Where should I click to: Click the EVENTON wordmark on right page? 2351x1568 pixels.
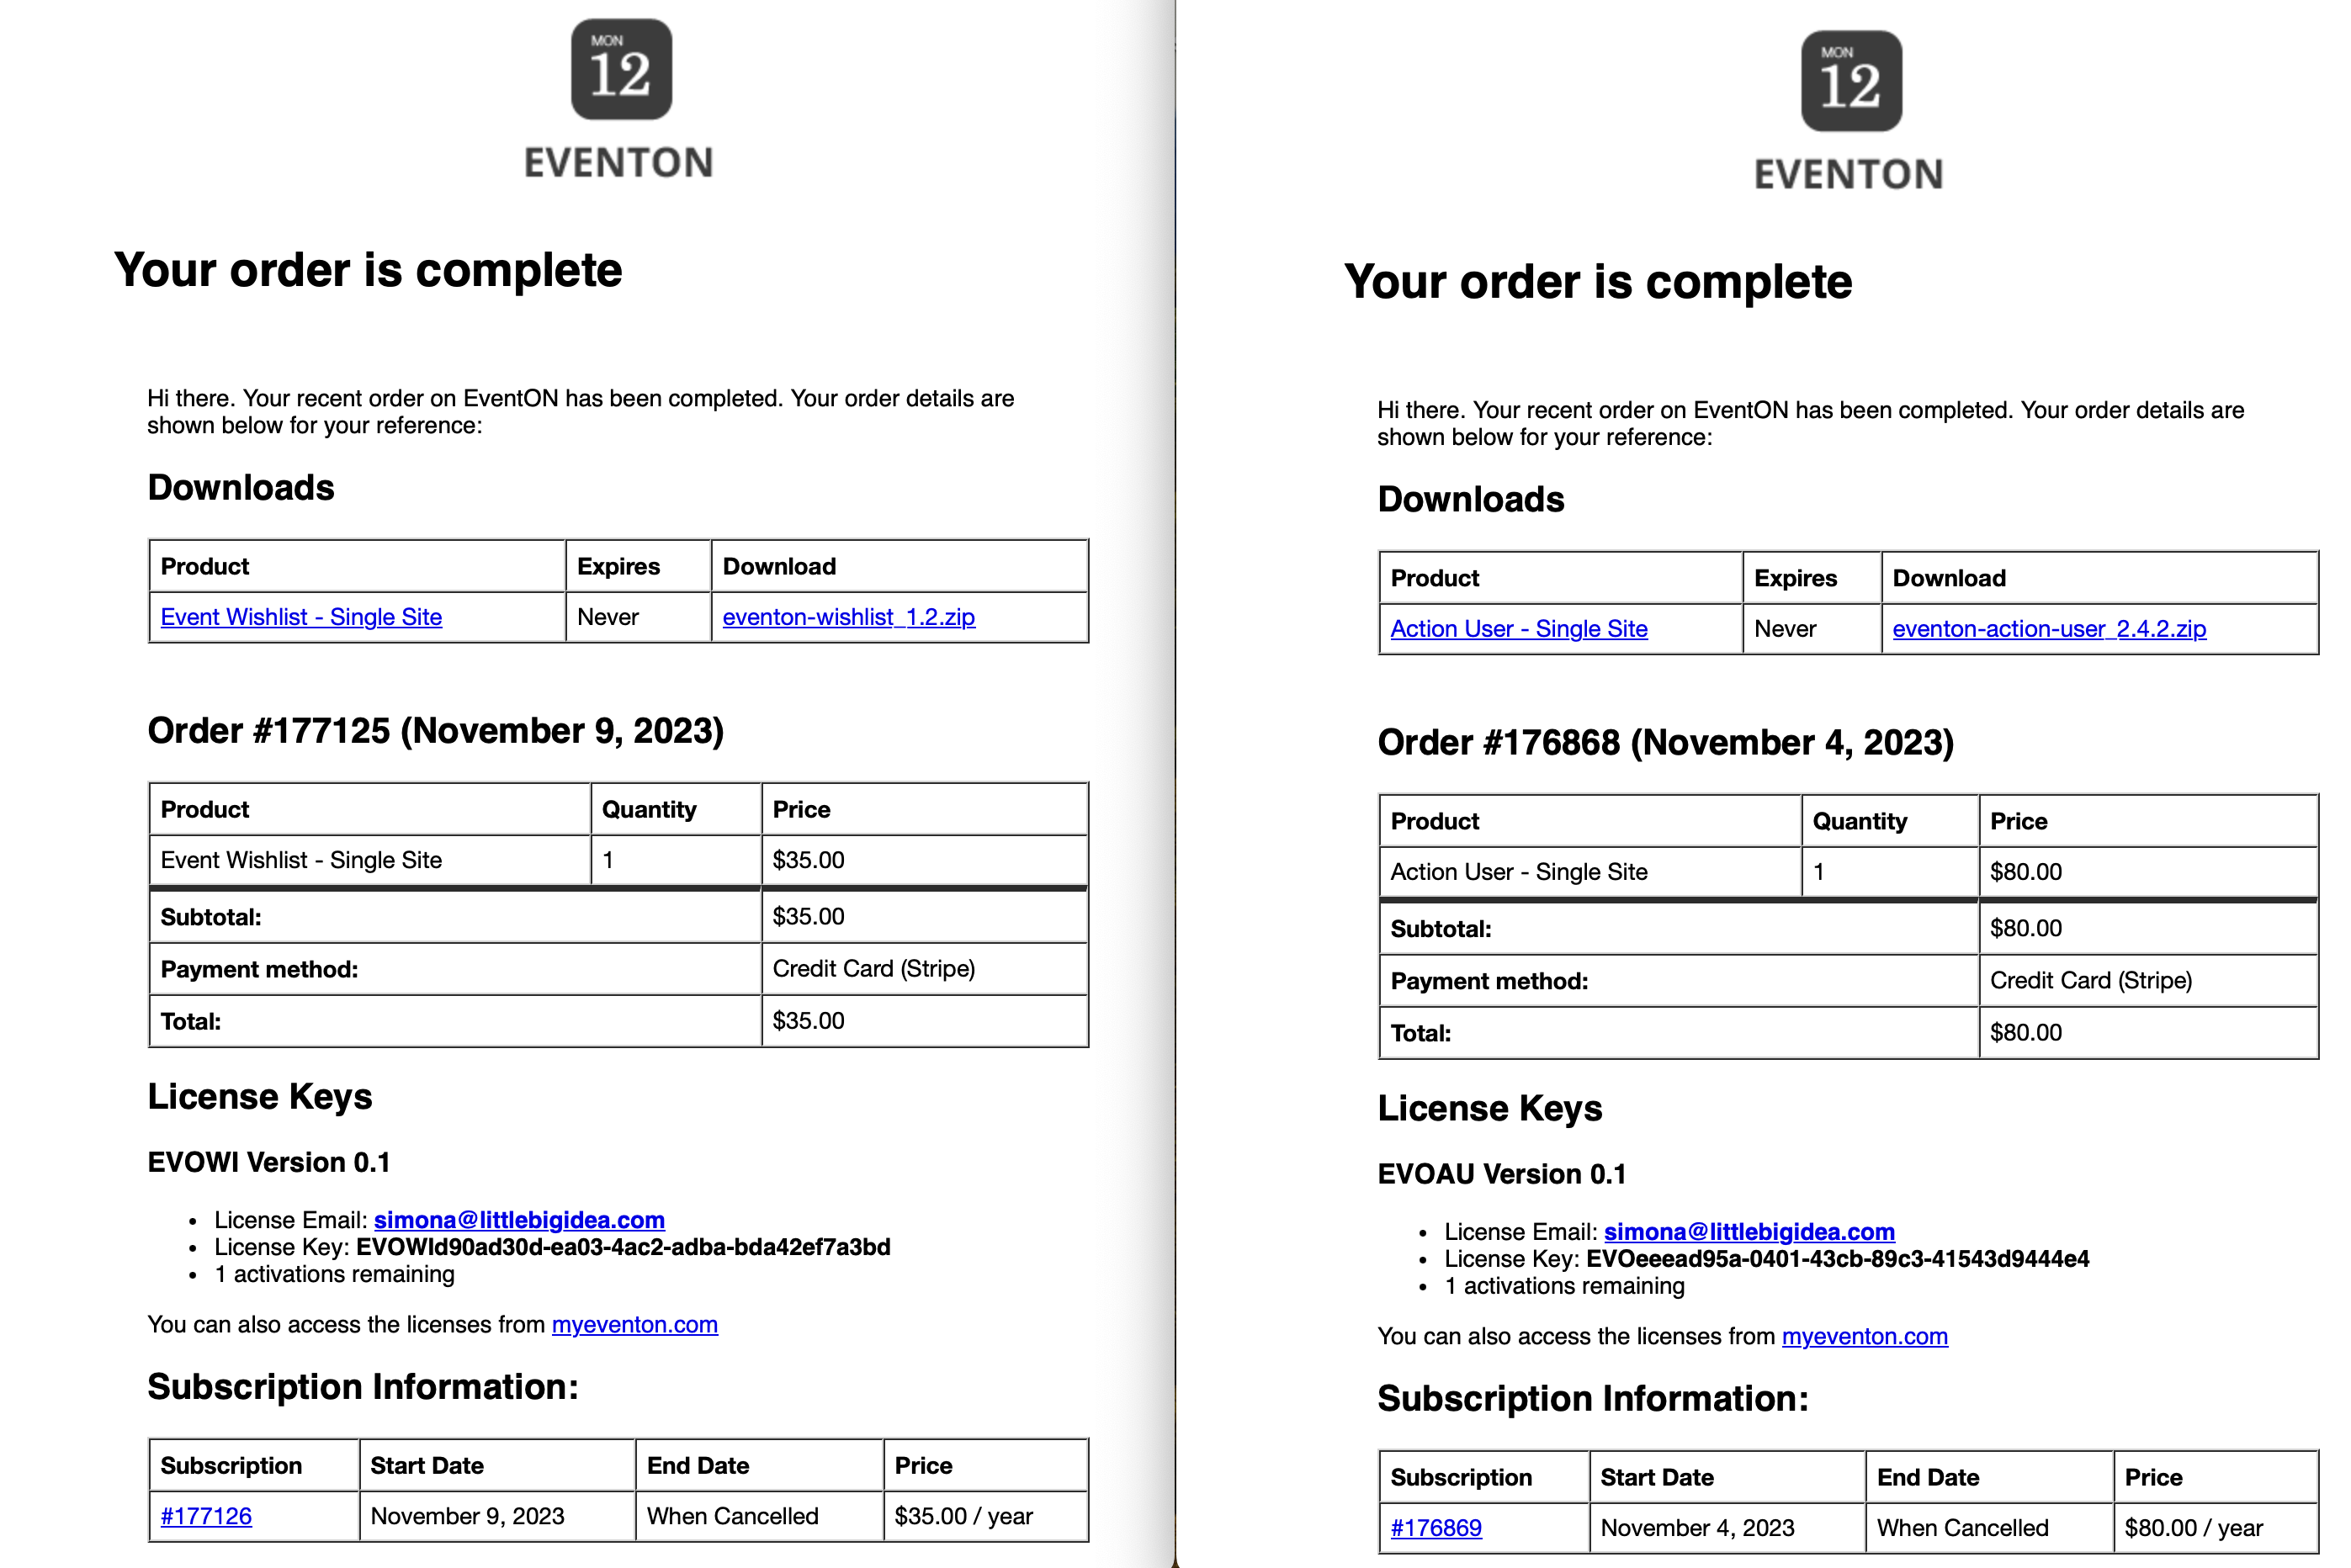1849,175
